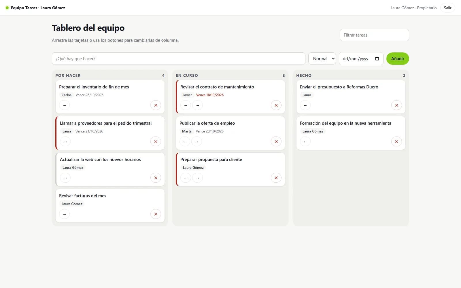
Task: Delete 'Preparar propuesta para cliente' card
Action: pyautogui.click(x=276, y=178)
